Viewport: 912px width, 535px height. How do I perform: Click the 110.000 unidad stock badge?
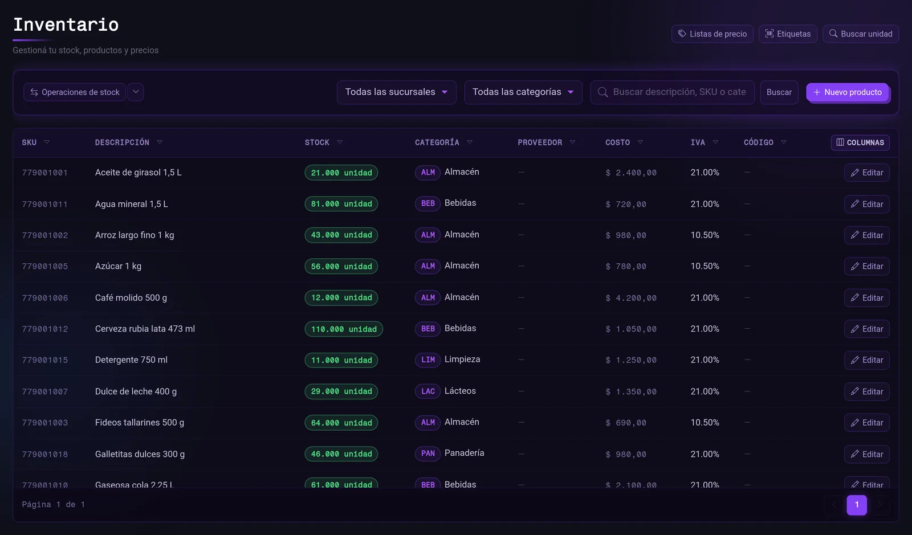(344, 329)
